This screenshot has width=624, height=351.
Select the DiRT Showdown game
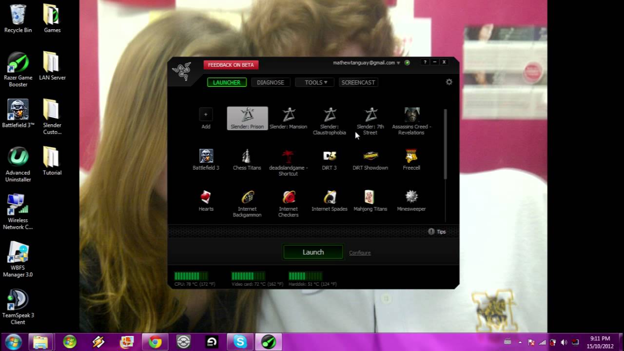[x=370, y=160]
